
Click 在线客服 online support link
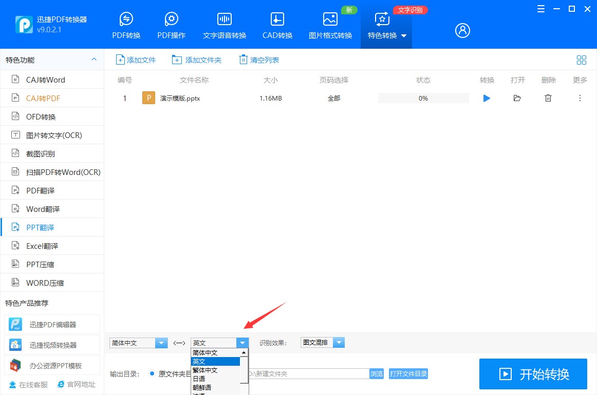pyautogui.click(x=29, y=385)
